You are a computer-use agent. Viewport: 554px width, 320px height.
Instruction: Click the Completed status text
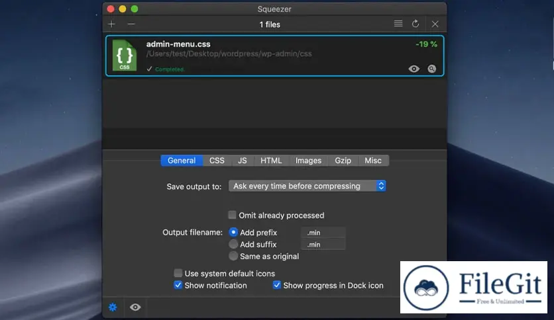(170, 69)
